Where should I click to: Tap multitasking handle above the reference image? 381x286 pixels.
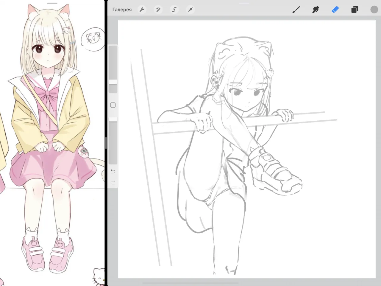tap(52, 3)
